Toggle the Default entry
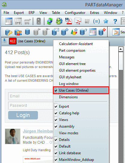This screenshot has height=163, width=125. click(x=81, y=146)
